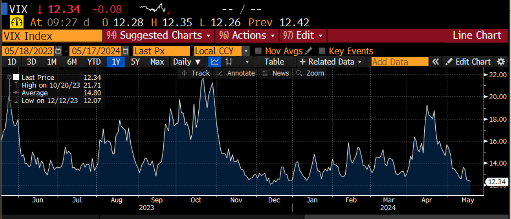Screen dimensions: 511x219
Task: Open the News overlay tool
Action: tap(276, 73)
